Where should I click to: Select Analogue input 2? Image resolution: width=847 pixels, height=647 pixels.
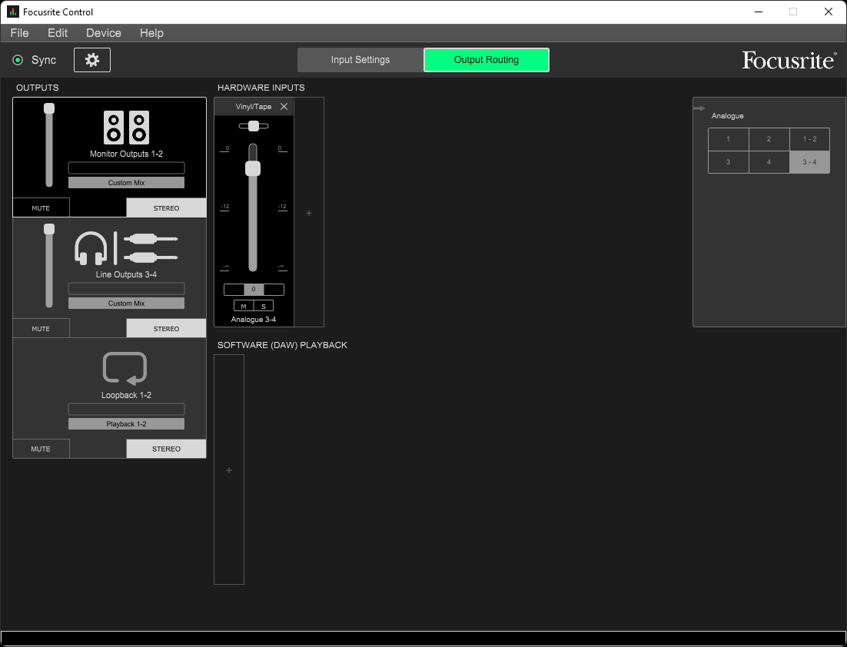pyautogui.click(x=769, y=139)
